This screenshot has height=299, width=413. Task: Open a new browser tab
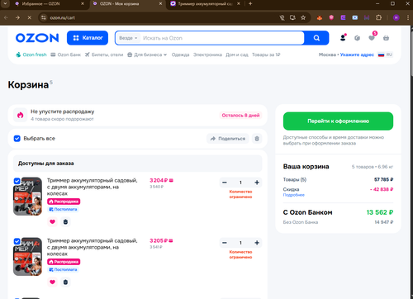[x=250, y=4]
